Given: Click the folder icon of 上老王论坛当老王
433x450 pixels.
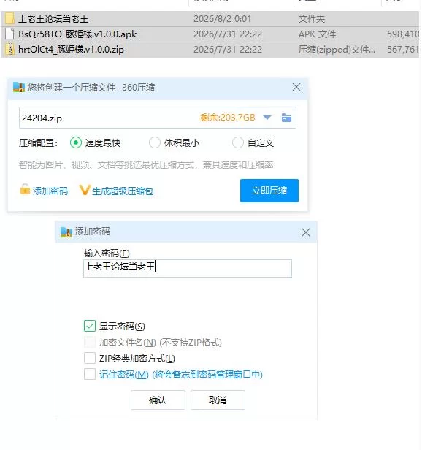Looking at the screenshot, I should 9,19.
